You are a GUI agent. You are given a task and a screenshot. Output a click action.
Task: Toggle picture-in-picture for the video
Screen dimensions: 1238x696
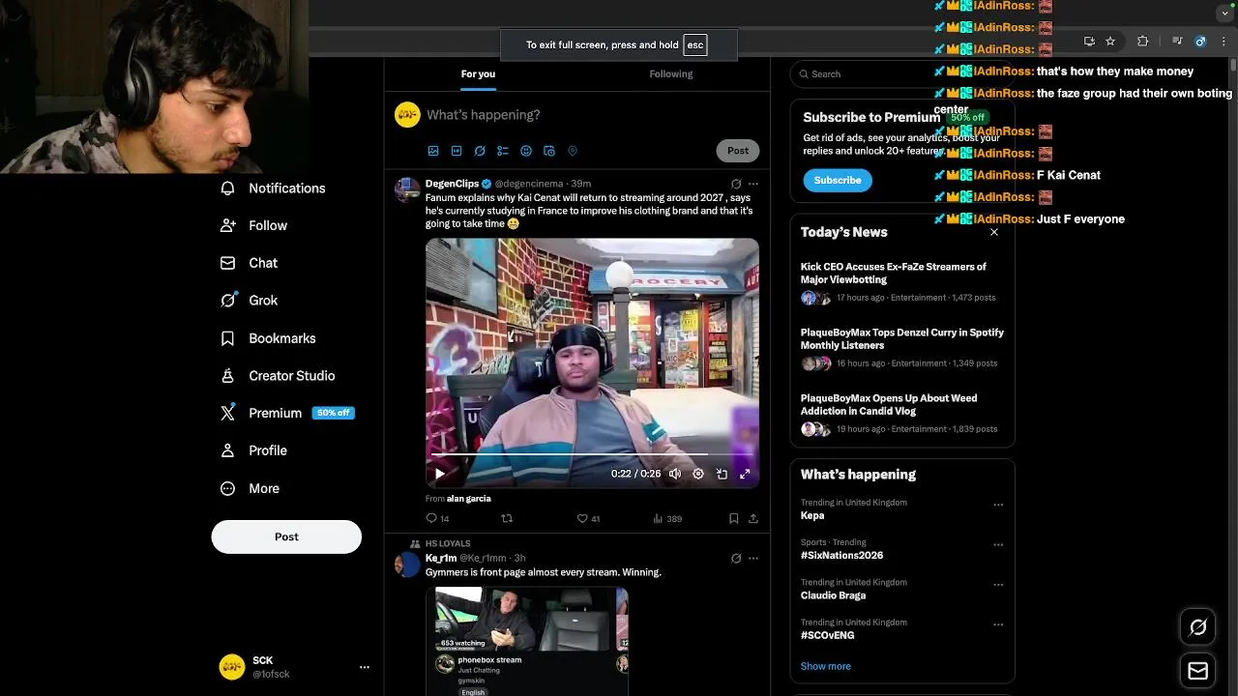[x=722, y=474]
